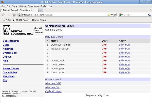Open the Bookmarks menu
This screenshot has height=103, width=152.
tap(33, 6)
